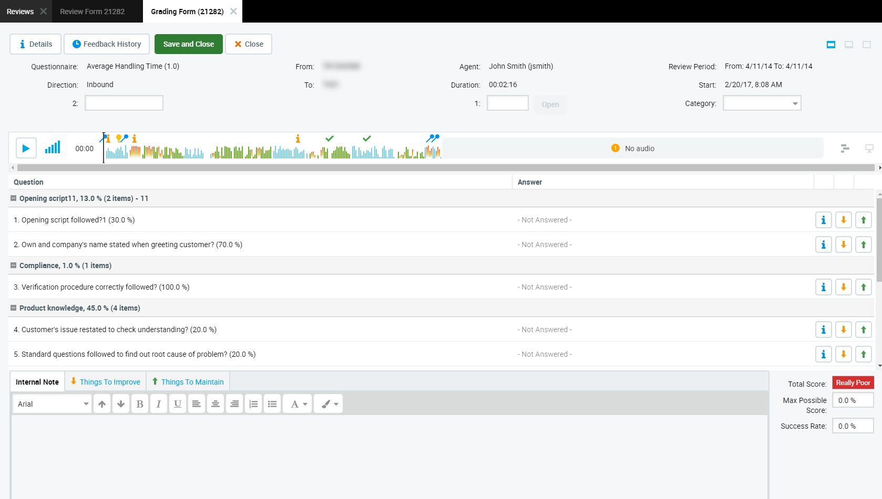Collapse the Opening script11 section
882x499 pixels.
tap(14, 198)
